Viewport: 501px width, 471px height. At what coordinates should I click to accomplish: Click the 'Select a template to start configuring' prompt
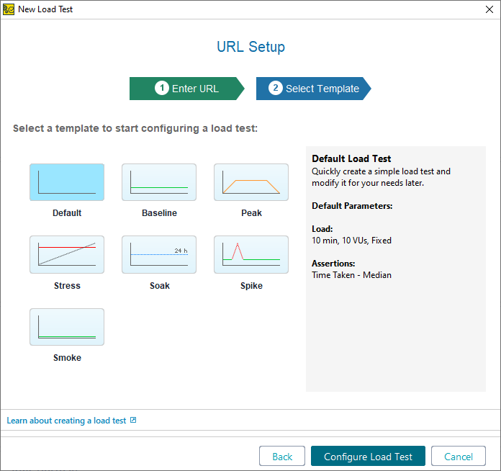[135, 128]
